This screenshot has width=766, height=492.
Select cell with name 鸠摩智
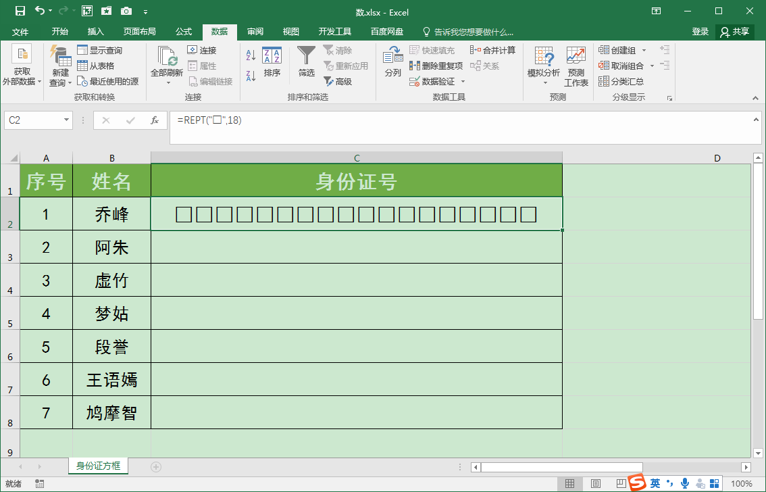tap(112, 412)
